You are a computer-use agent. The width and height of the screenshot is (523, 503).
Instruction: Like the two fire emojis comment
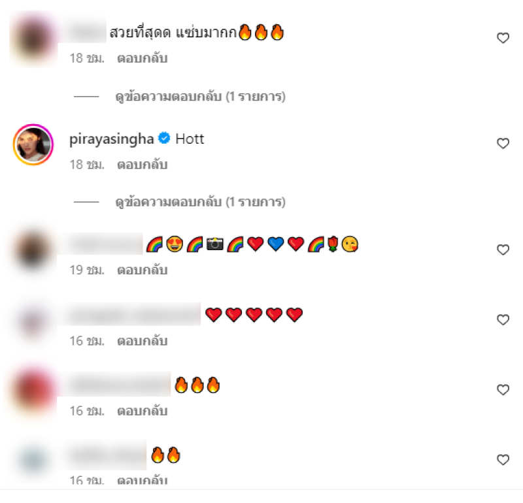pyautogui.click(x=503, y=460)
